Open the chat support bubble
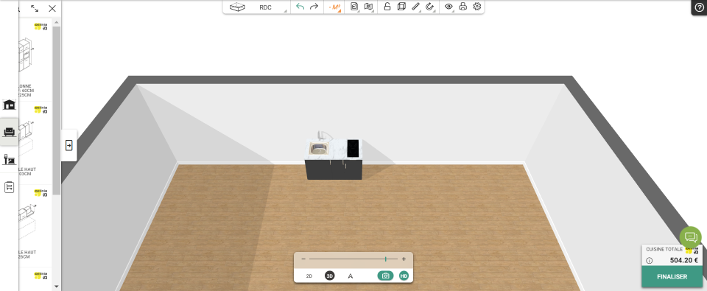 (x=691, y=237)
